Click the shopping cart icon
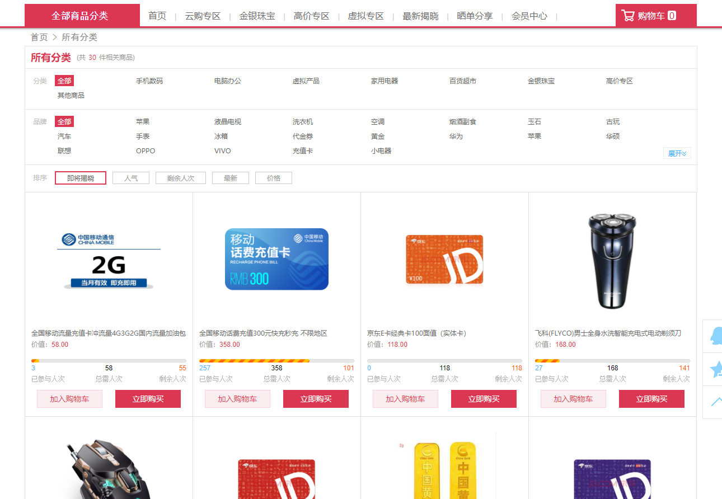Image resolution: width=722 pixels, height=499 pixels. point(628,16)
